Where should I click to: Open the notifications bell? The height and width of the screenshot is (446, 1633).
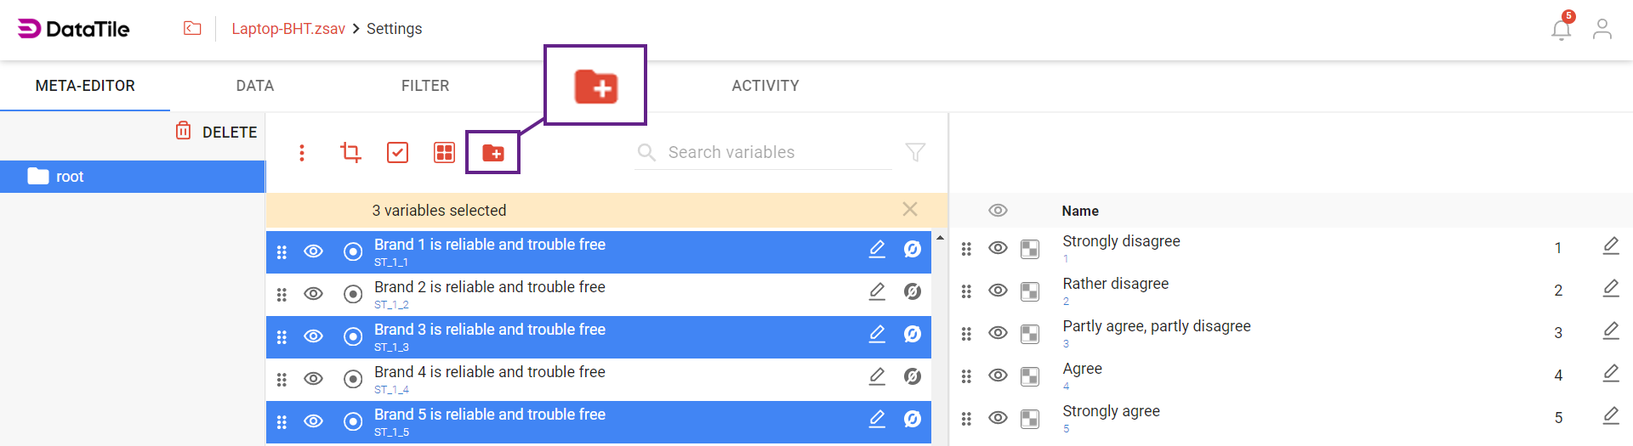click(x=1561, y=30)
